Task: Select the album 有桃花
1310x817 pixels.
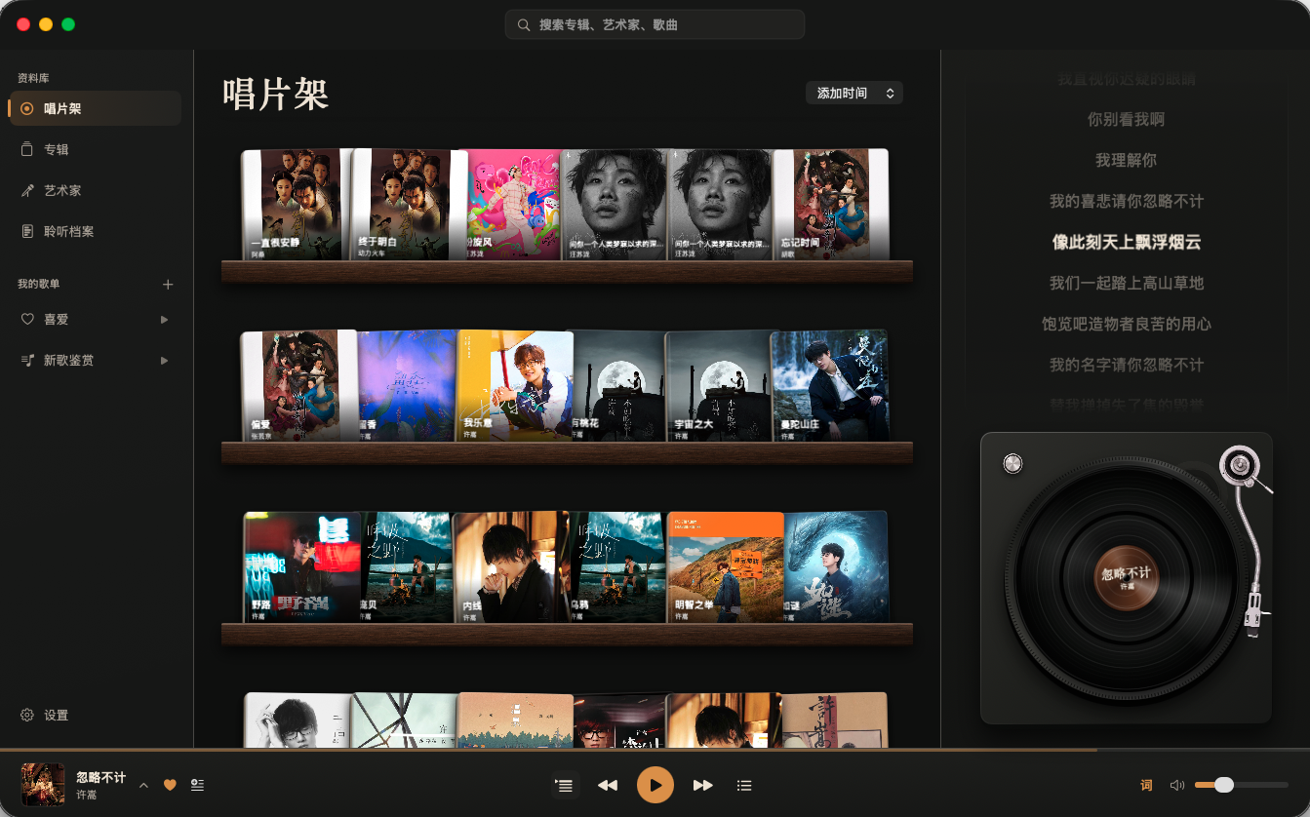Action: click(618, 386)
